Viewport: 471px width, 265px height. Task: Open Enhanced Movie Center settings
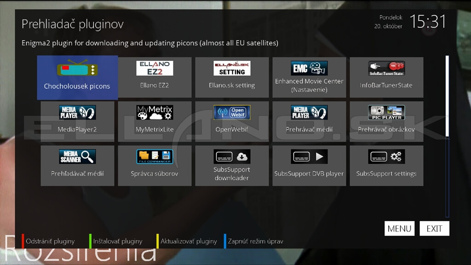tap(309, 77)
